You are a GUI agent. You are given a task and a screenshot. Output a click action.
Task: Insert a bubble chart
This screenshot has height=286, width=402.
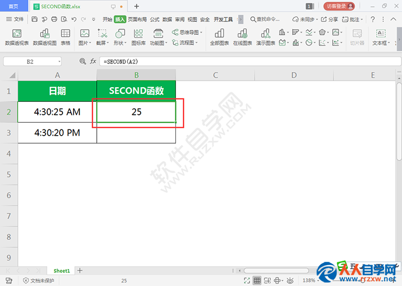pos(335,43)
